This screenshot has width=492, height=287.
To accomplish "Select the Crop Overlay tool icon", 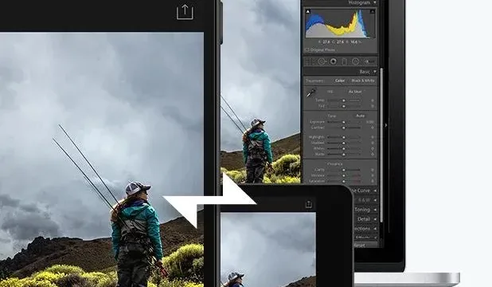I will [x=309, y=61].
